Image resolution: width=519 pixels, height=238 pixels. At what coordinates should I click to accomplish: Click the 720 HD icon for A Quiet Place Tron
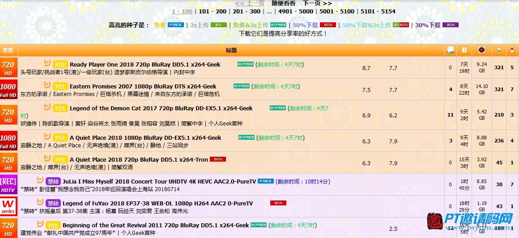[9, 162]
